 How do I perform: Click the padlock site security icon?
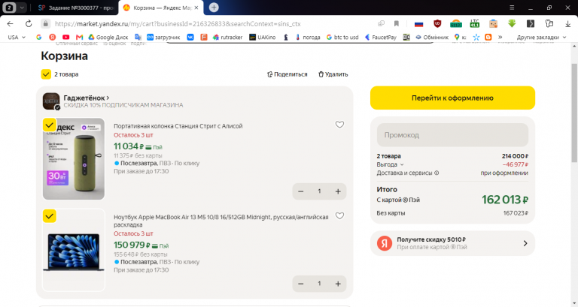pyautogui.click(x=45, y=24)
